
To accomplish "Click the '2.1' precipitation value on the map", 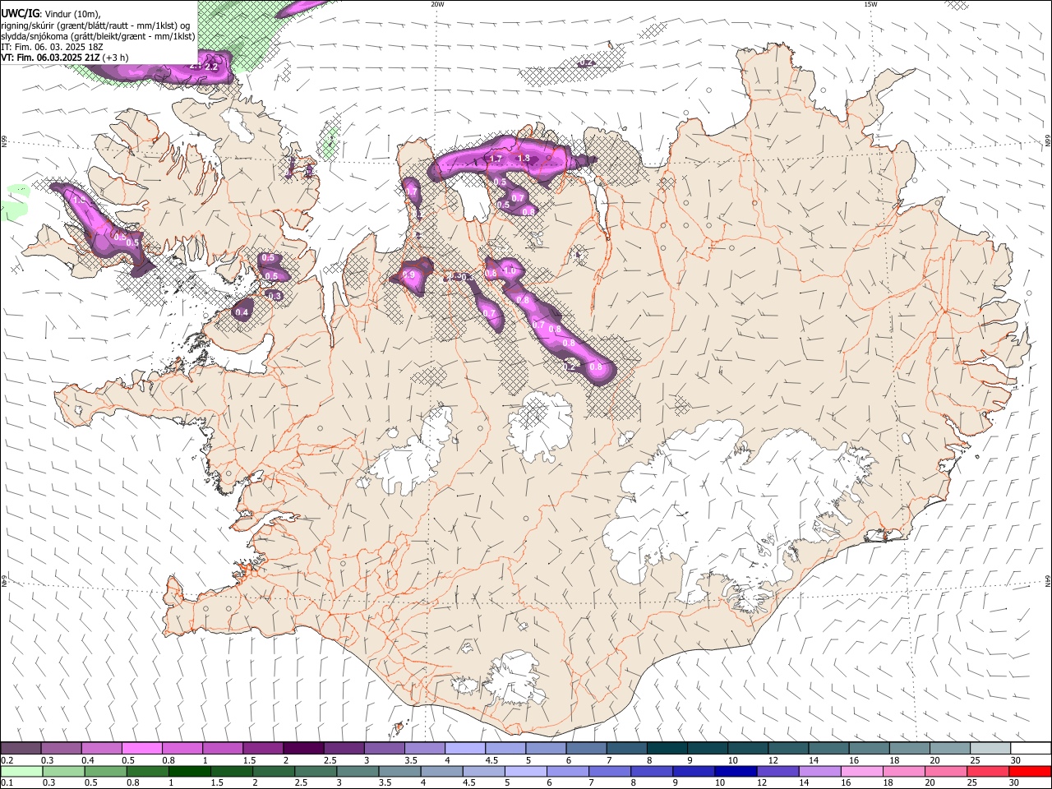I will (x=195, y=66).
